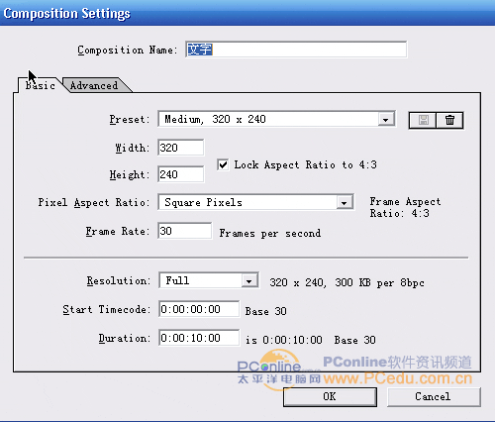
Task: Open the Preset dropdown arrow
Action: pyautogui.click(x=385, y=120)
